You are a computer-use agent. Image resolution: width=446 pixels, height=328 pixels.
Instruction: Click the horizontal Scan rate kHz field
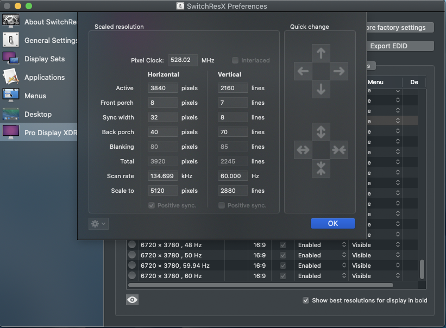[x=162, y=176]
